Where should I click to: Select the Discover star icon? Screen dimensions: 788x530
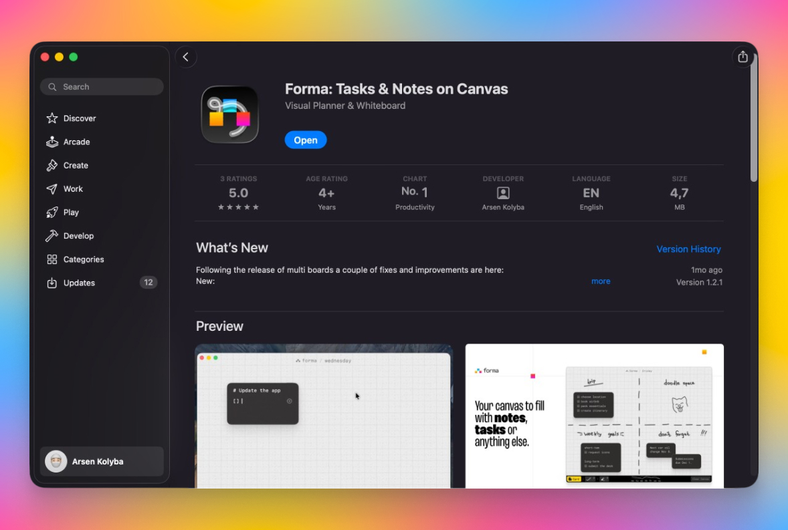52,118
